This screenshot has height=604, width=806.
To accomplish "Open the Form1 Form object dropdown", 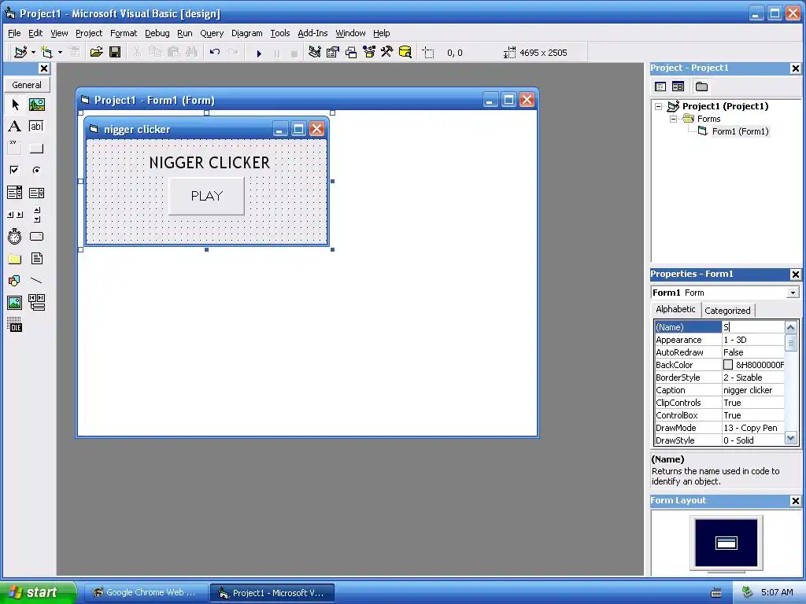I will 793,293.
